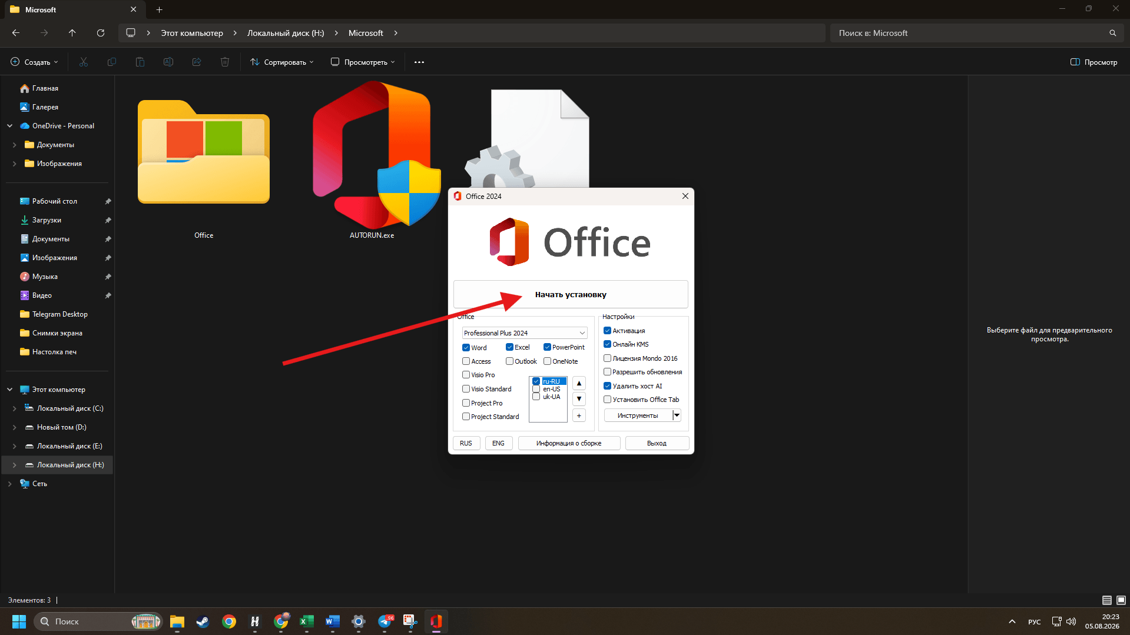Open the Steam taskbar icon
This screenshot has width=1130, height=635.
[203, 621]
